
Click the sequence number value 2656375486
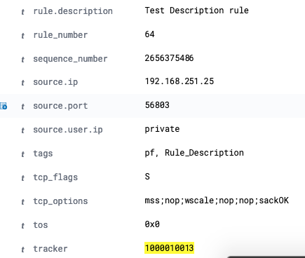(x=169, y=58)
